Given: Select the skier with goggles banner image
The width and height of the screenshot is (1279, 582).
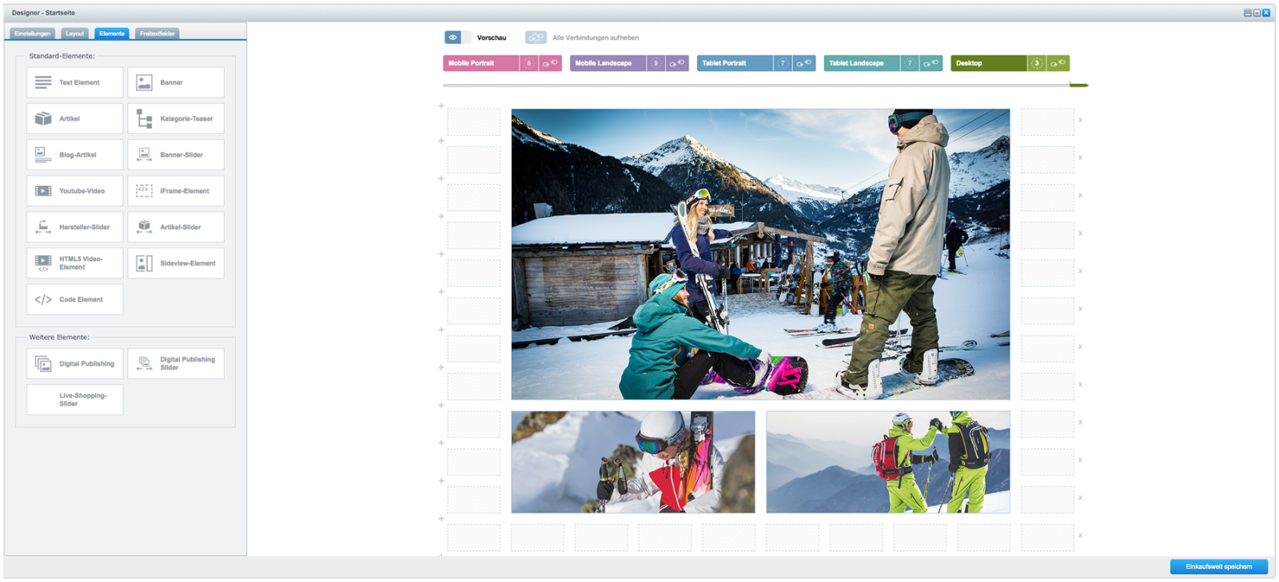Looking at the screenshot, I should coord(633,461).
